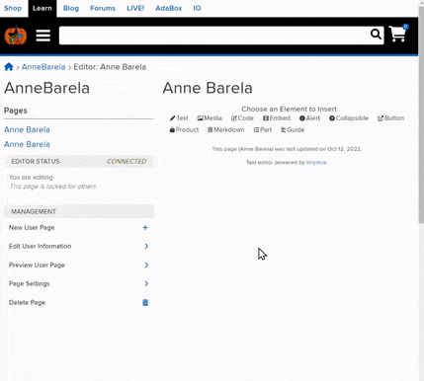
Task: Click the New User Page plus button
Action: point(145,227)
